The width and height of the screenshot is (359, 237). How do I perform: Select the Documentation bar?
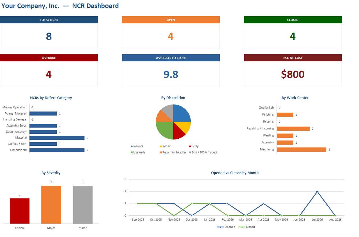pos(43,132)
